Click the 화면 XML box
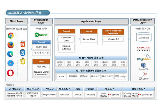This screenshot has height=109, width=161. pyautogui.click(x=41, y=66)
